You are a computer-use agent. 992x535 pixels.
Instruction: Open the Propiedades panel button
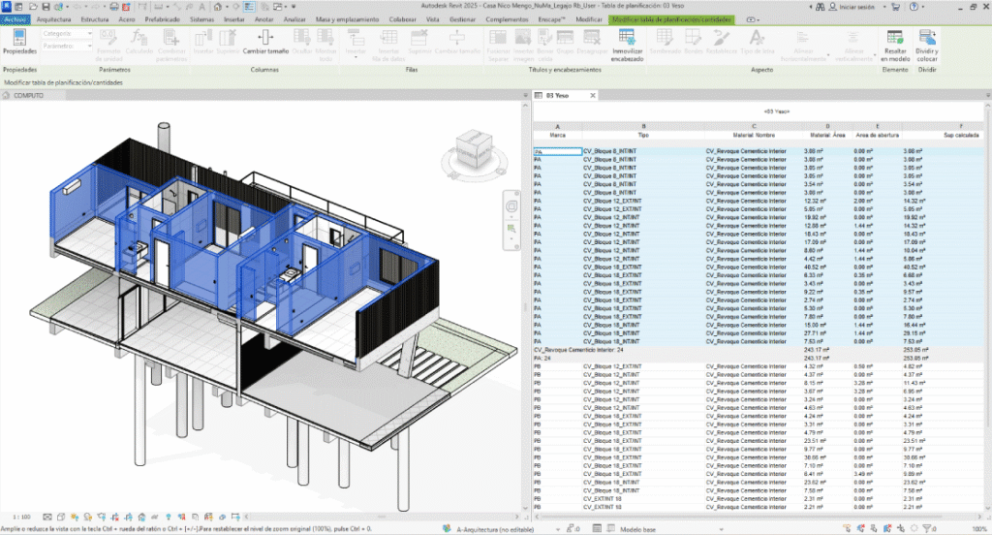coord(19,41)
